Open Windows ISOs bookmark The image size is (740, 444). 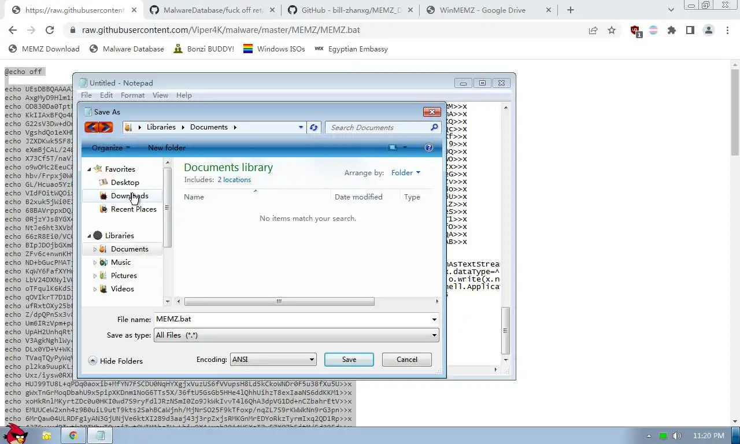click(274, 49)
